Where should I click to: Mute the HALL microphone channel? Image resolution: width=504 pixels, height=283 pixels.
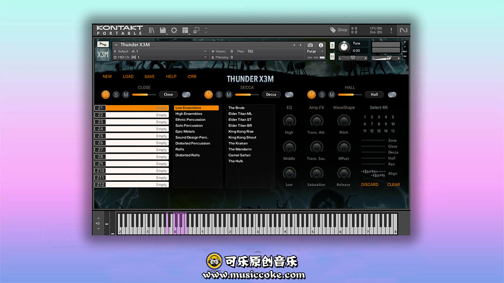click(331, 95)
